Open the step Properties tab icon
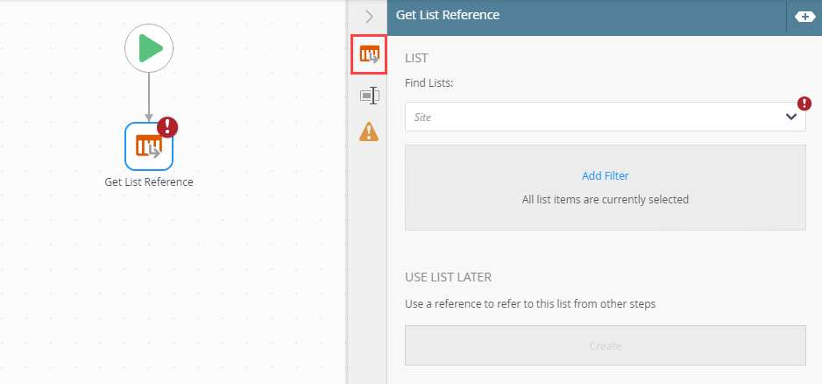 tap(369, 95)
